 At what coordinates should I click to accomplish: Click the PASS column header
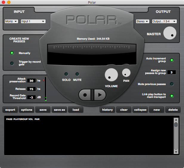tap(9, 119)
